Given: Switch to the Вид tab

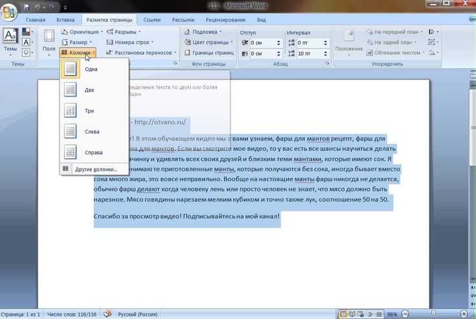Looking at the screenshot, I should click(x=261, y=20).
